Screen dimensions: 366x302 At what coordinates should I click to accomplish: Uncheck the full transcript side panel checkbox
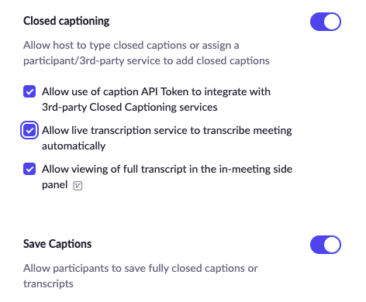tap(29, 169)
